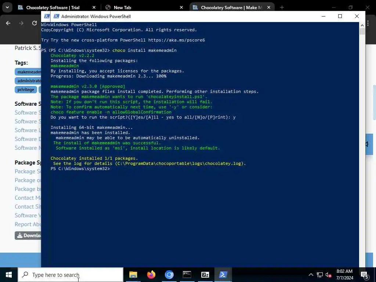Open the browser tab search dropdown
This screenshot has height=282, width=376.
click(7, 7)
